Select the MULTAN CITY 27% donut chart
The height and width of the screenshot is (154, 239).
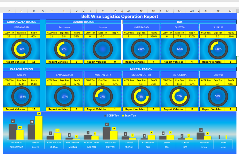click(103, 96)
